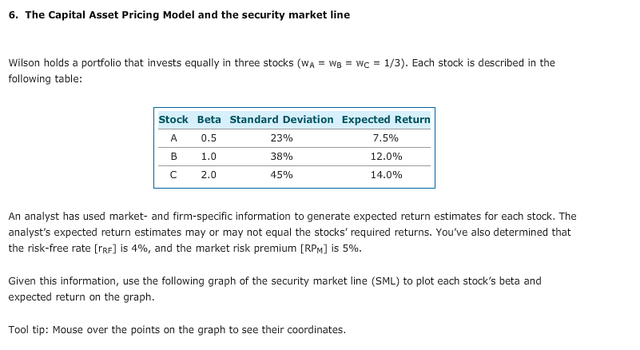The height and width of the screenshot is (350, 640).
Task: Click the 23% standard deviation cell
Action: point(281,138)
